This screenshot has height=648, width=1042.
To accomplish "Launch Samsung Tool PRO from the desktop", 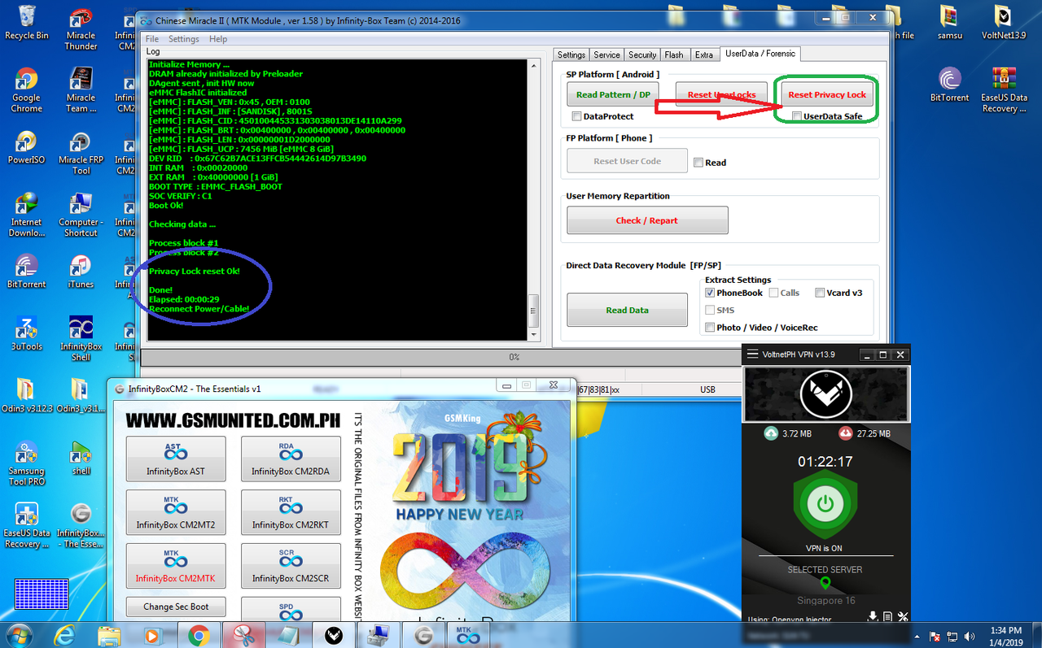I will (x=26, y=463).
